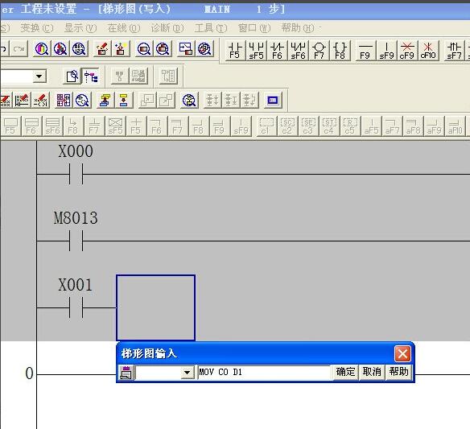Viewport: 470px width, 429px height.
Task: Click the PLC read icon
Action: coord(121,48)
